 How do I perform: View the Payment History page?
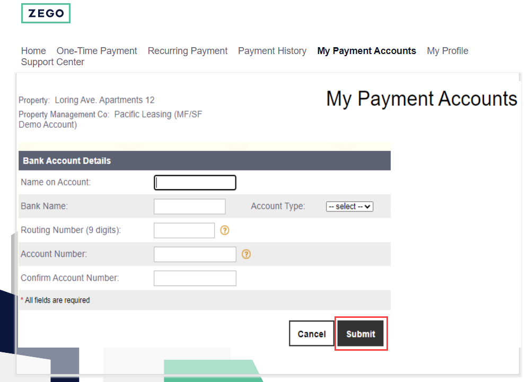point(272,51)
